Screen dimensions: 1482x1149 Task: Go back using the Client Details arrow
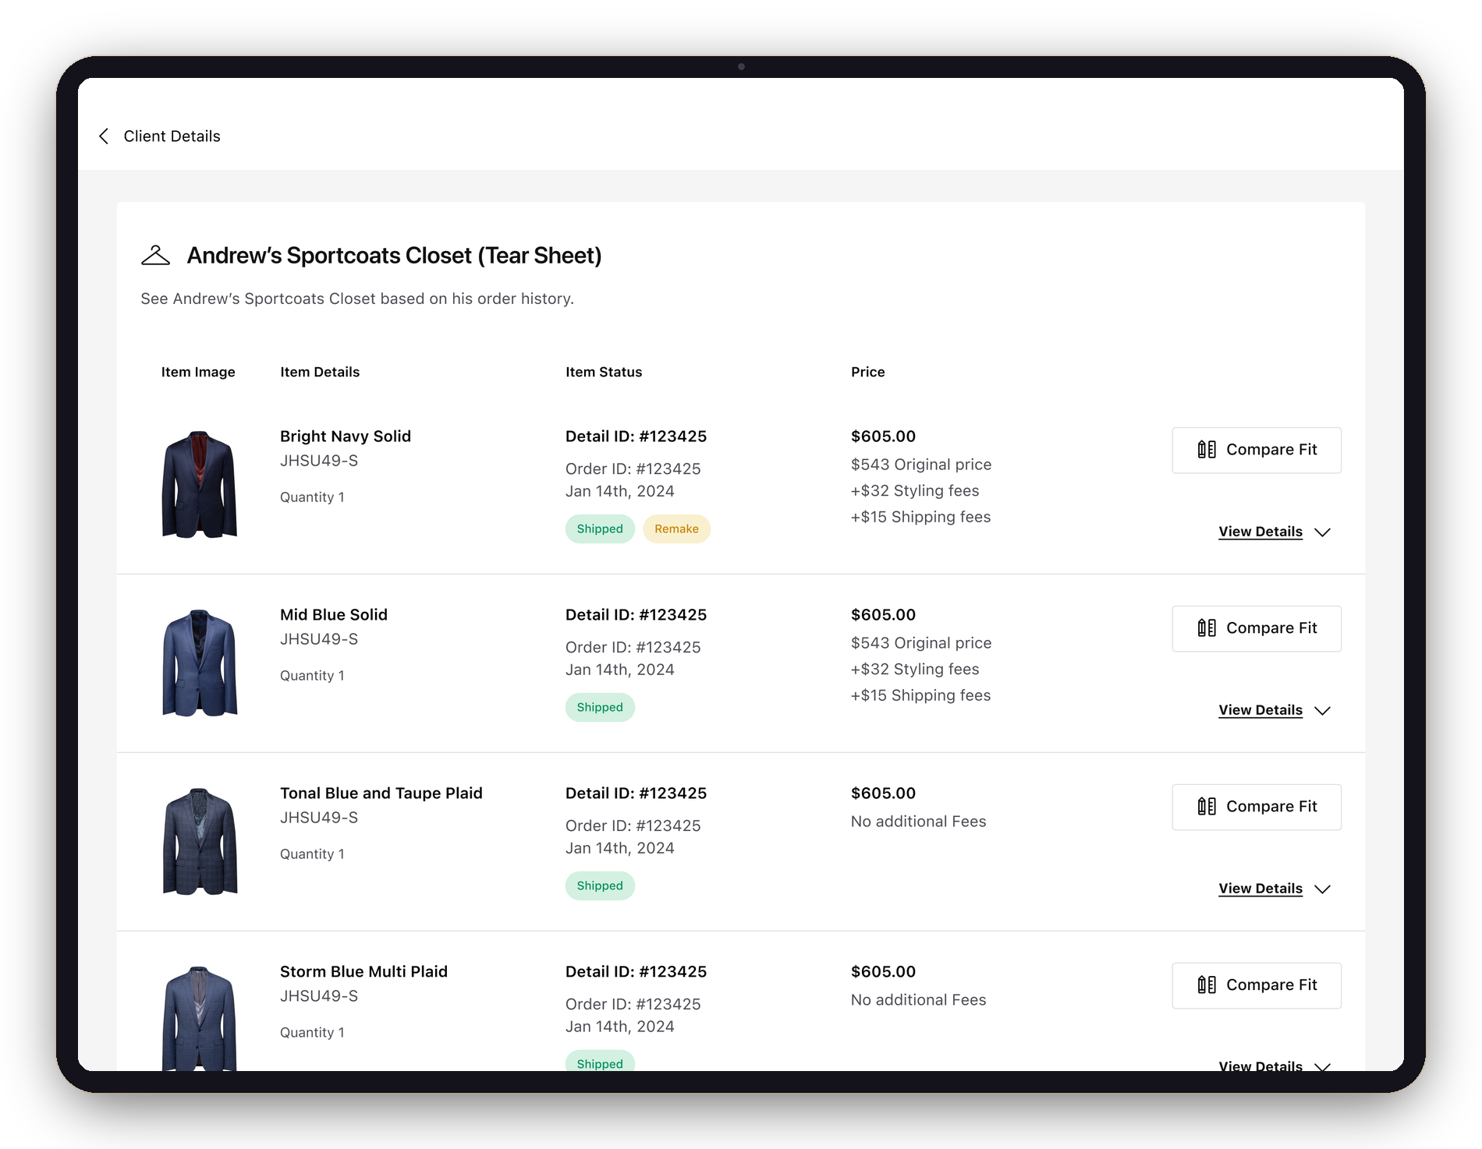[x=104, y=136]
